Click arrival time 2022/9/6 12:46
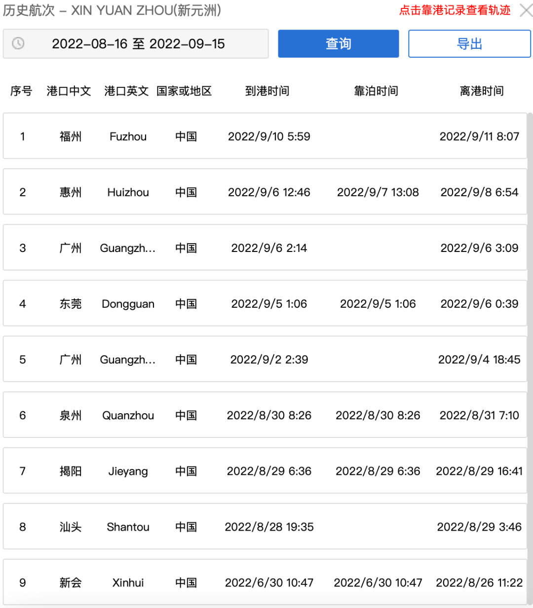The image size is (533, 608). pos(269,192)
